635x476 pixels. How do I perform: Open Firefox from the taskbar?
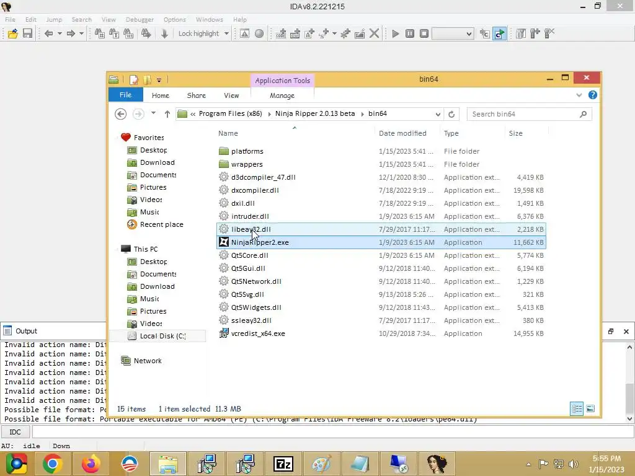pos(91,464)
